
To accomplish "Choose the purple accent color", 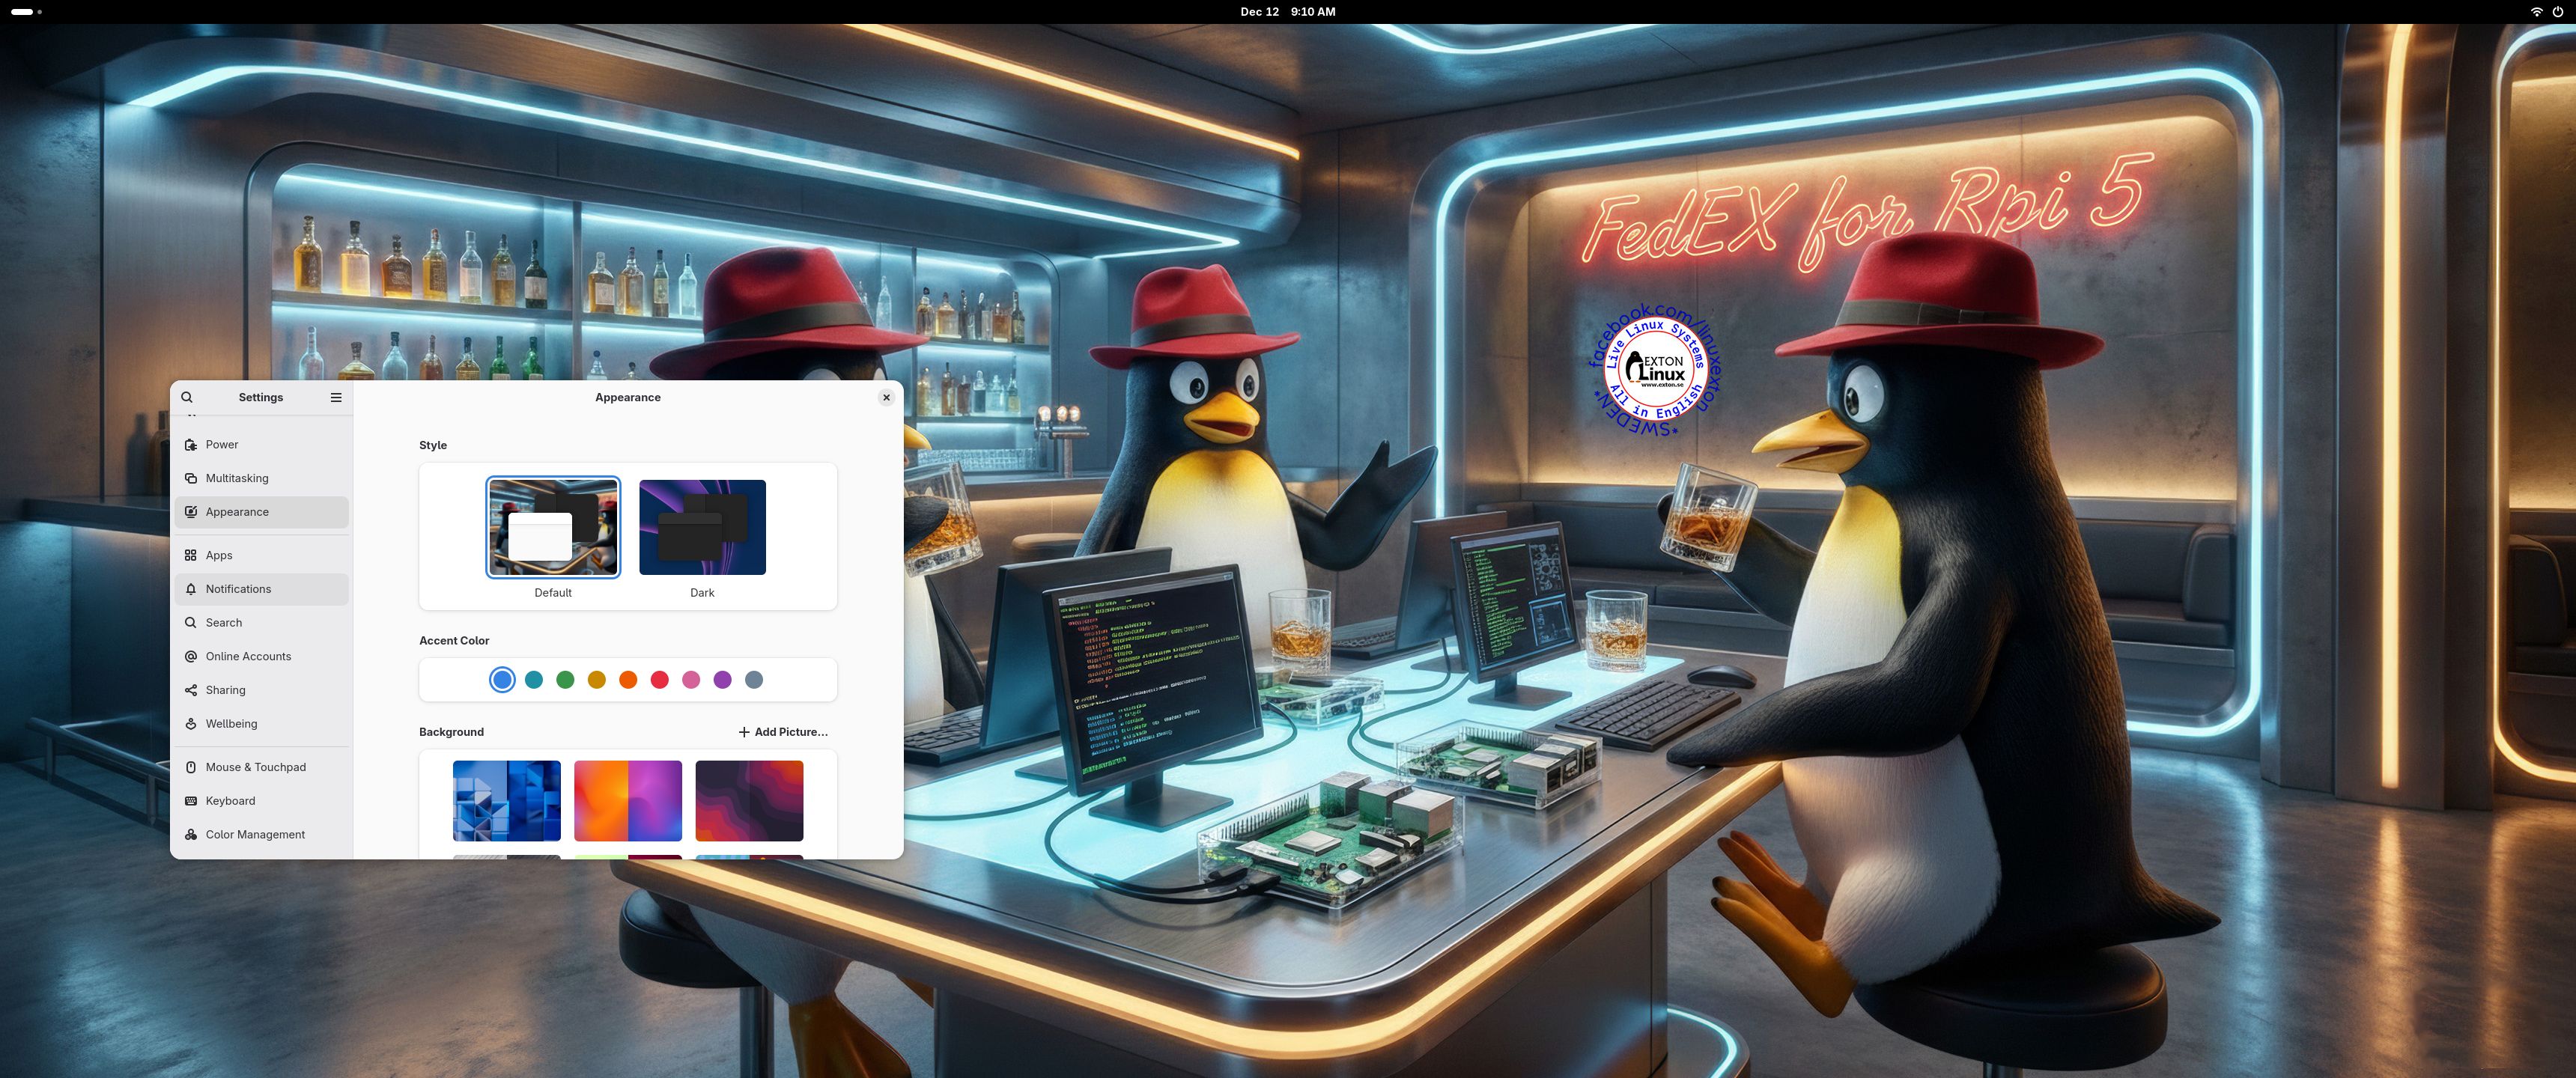I will click(x=723, y=680).
